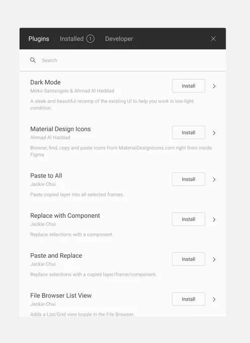Viewport: 250px width, 343px height.
Task: Click the search magnifier icon
Action: point(33,60)
